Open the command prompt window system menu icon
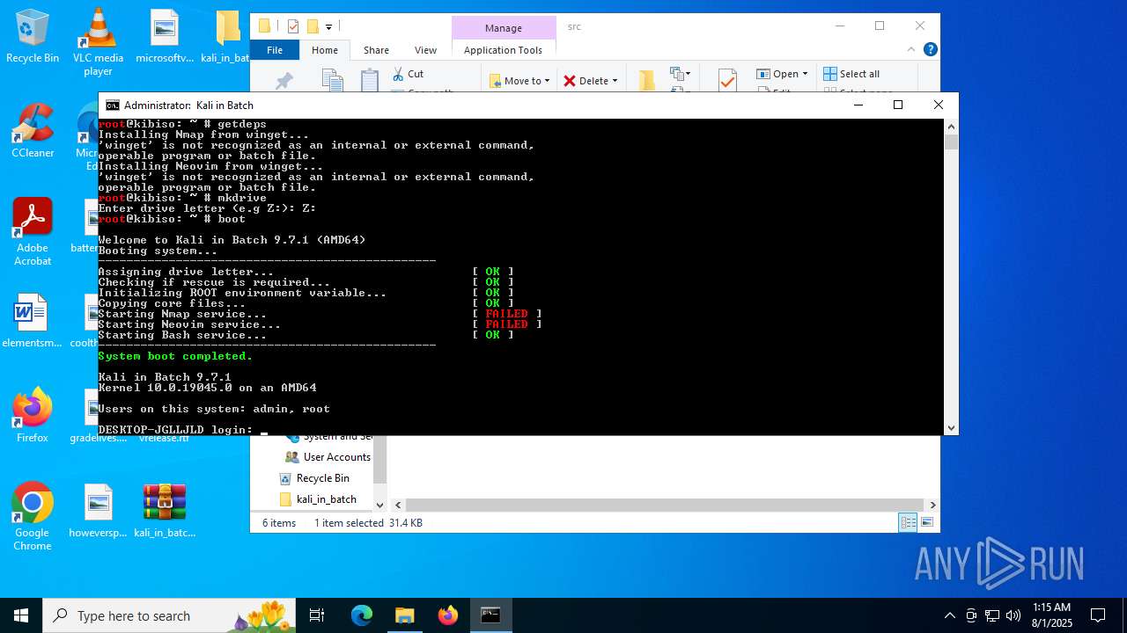The height and width of the screenshot is (633, 1127). tap(112, 105)
